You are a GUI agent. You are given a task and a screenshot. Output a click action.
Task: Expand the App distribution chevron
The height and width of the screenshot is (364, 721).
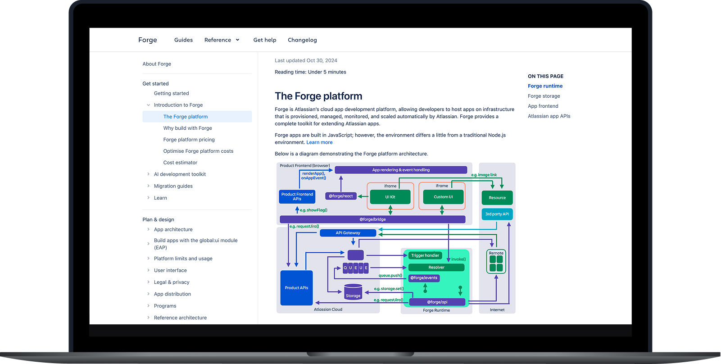pyautogui.click(x=148, y=294)
